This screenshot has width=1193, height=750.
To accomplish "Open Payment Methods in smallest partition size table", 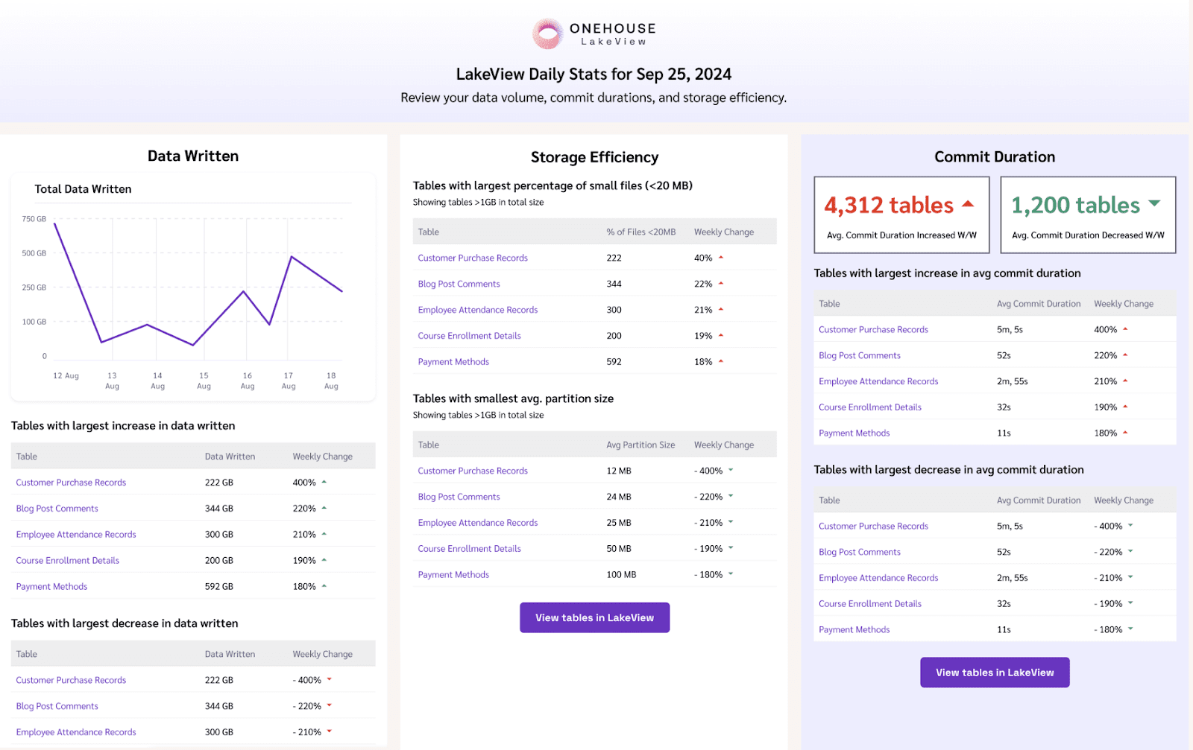I will click(453, 575).
